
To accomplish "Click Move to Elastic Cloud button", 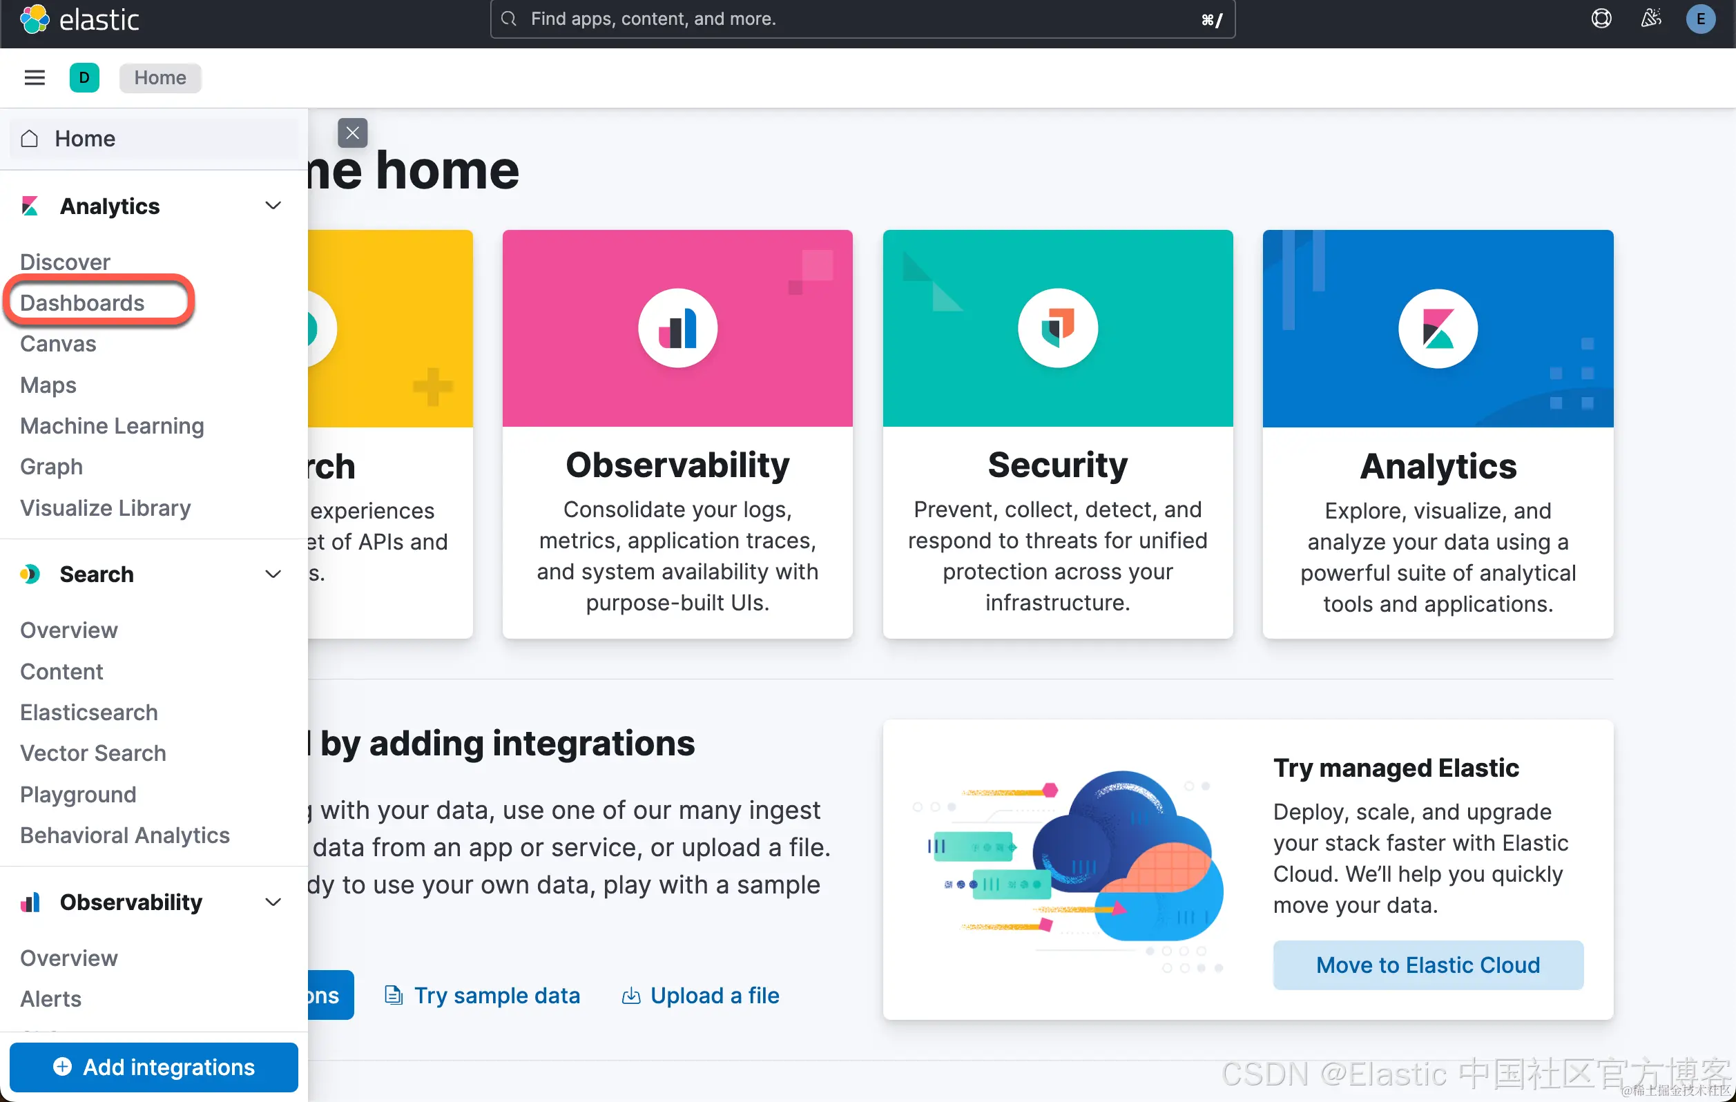I will [x=1427, y=965].
